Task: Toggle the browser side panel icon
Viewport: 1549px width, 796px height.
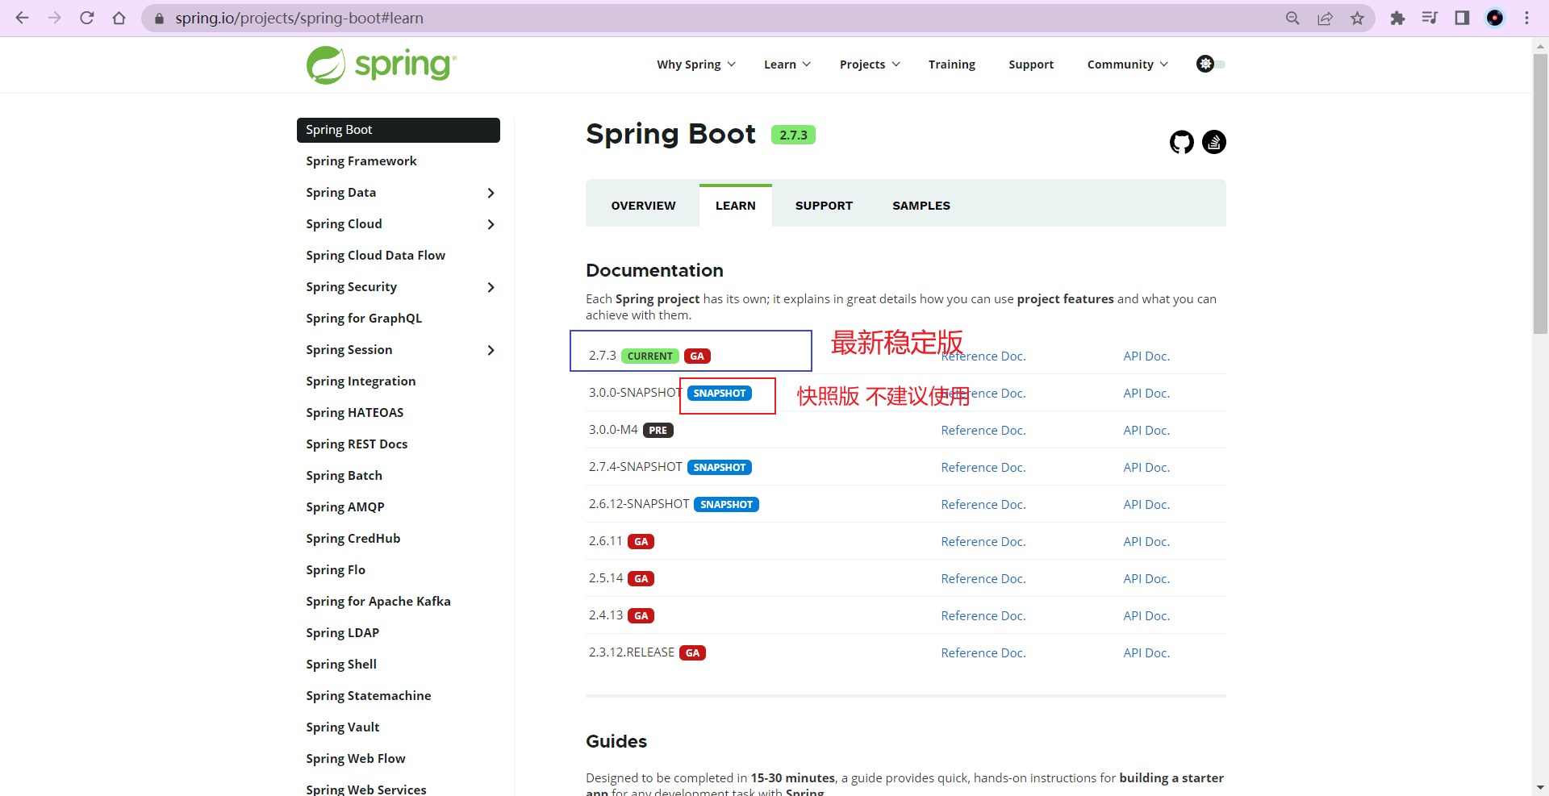Action: pos(1462,18)
